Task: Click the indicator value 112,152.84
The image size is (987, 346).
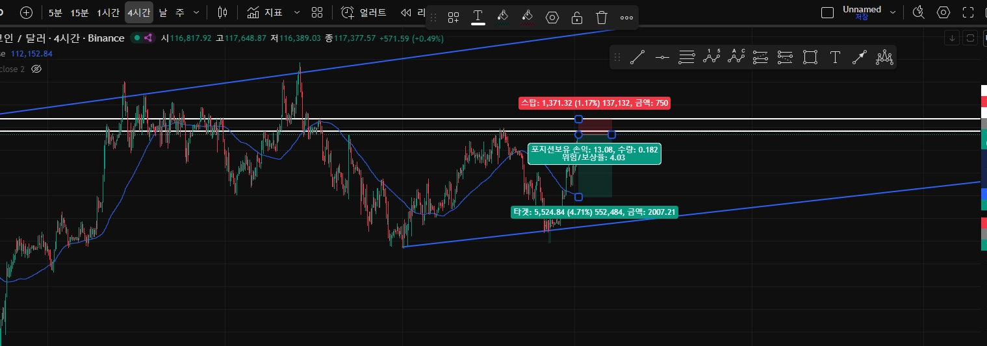Action: click(31, 53)
